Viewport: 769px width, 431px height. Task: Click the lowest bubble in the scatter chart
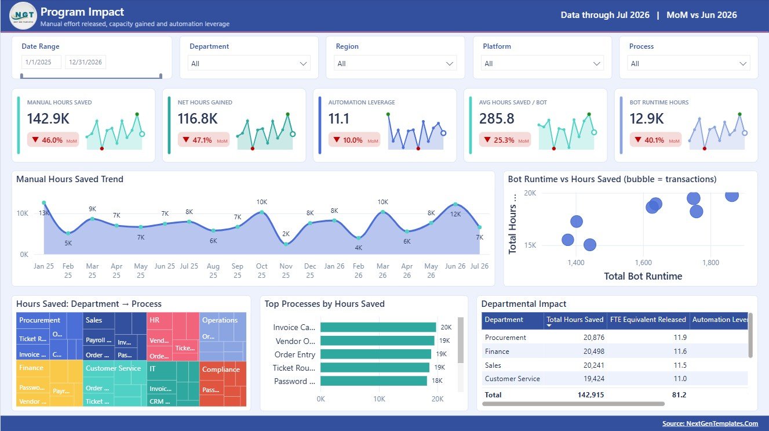point(590,245)
